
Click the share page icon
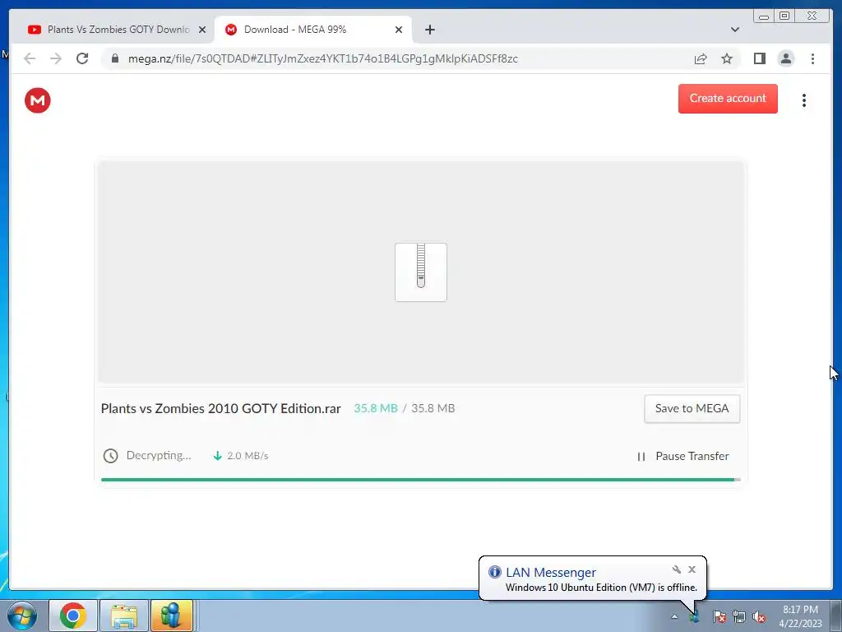701,58
